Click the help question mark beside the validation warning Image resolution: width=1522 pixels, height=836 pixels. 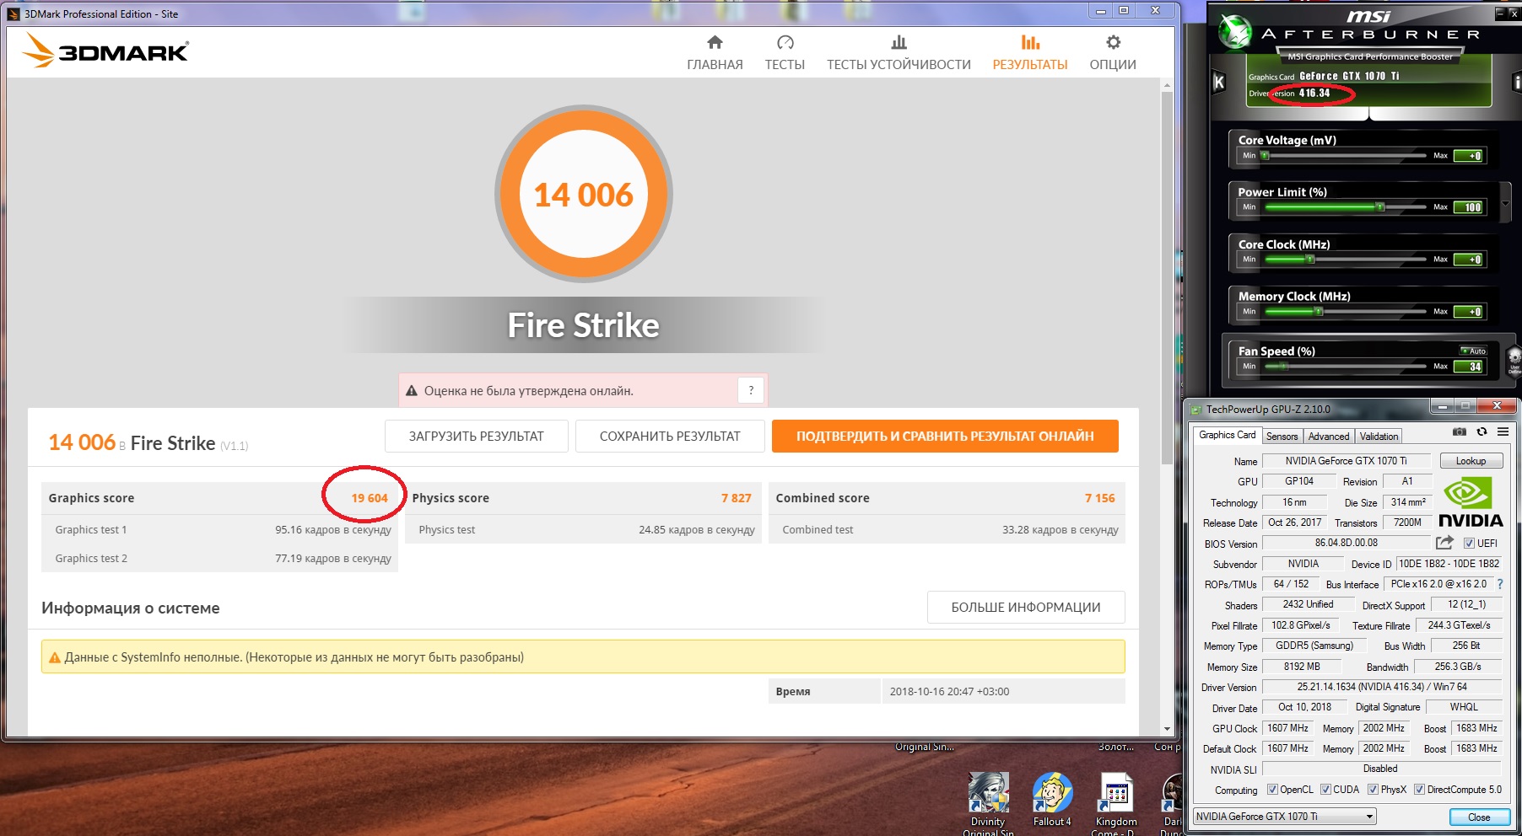coord(751,390)
